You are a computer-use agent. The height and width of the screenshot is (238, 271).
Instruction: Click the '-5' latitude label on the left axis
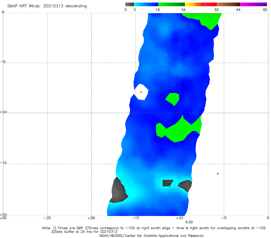tap(3, 62)
